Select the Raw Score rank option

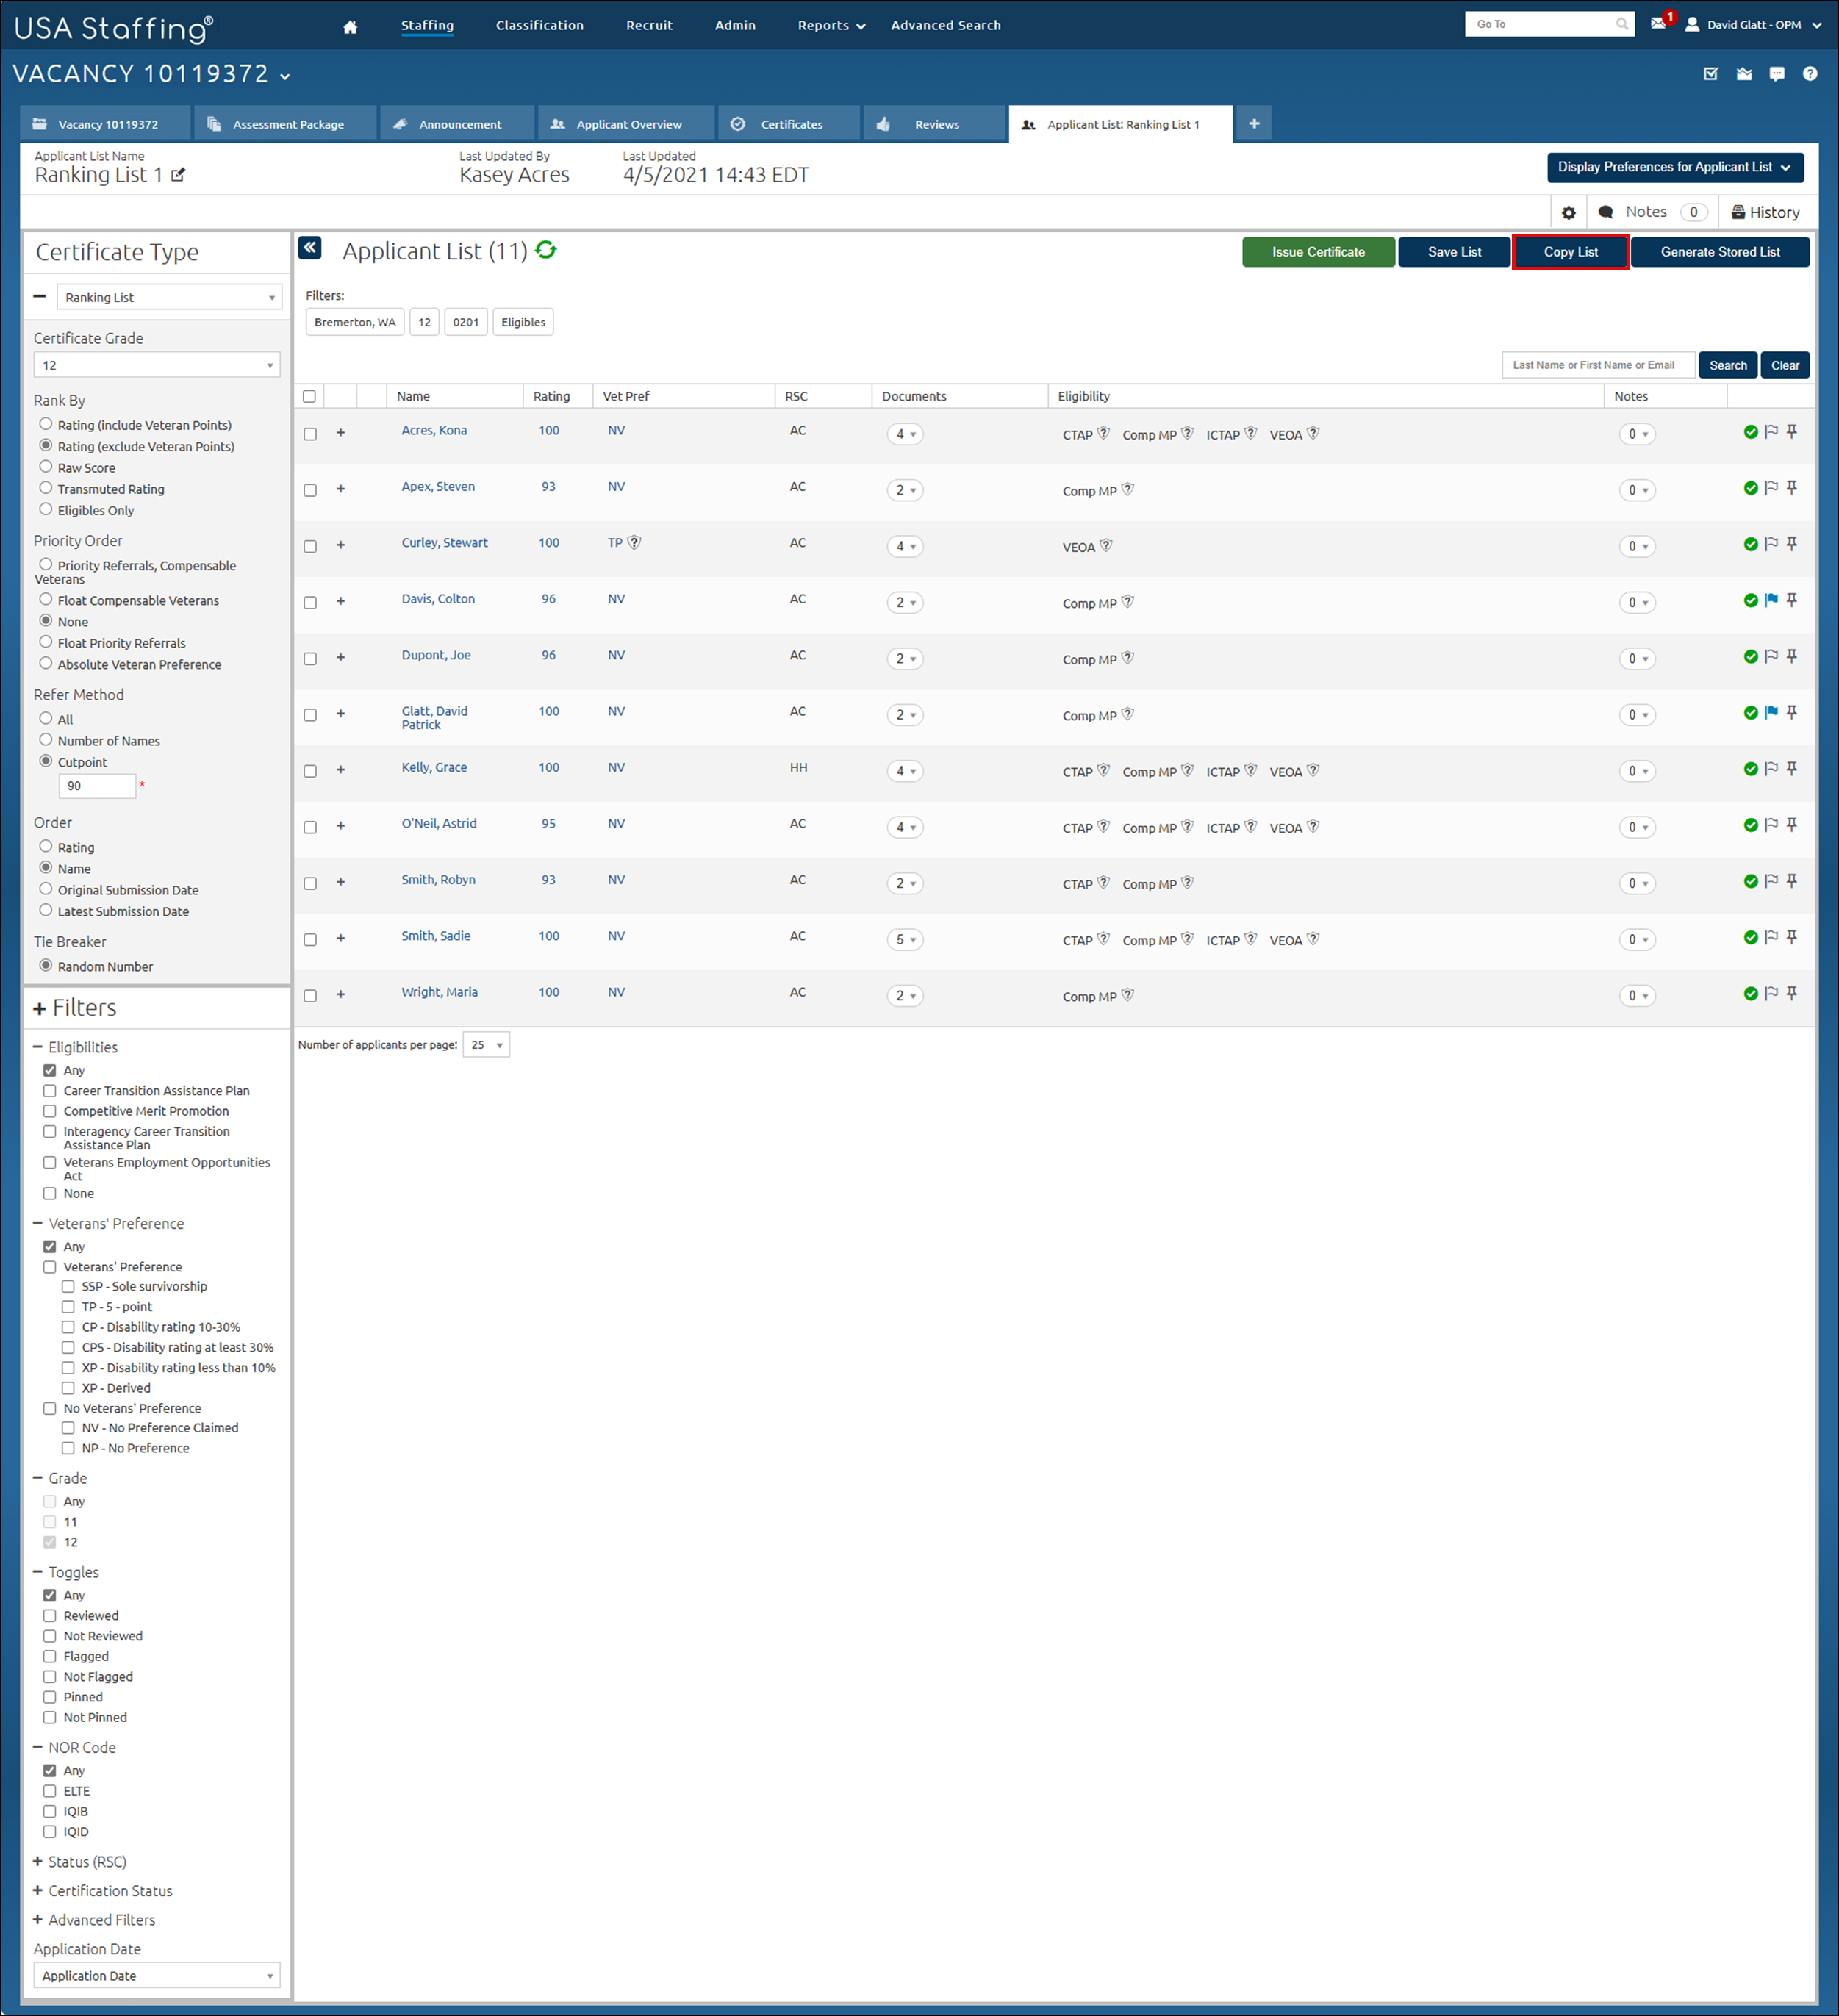(46, 467)
